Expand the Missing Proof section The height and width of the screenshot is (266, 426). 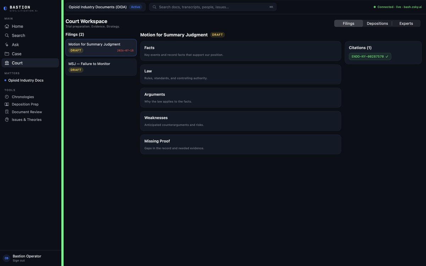(x=241, y=145)
